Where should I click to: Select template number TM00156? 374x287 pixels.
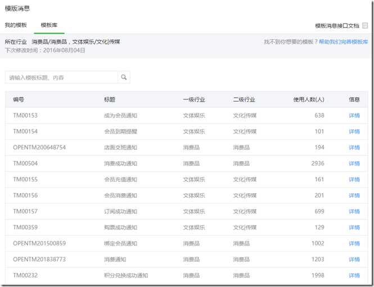(x=25, y=195)
